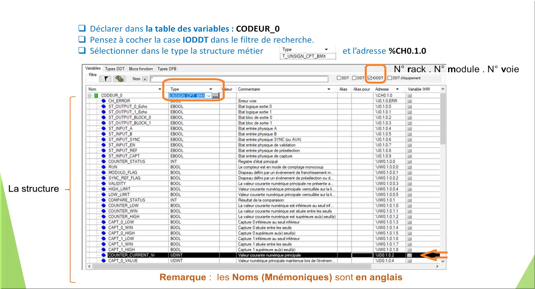Click the blue dot icon of ST_INPUT_SYNC

[103, 139]
